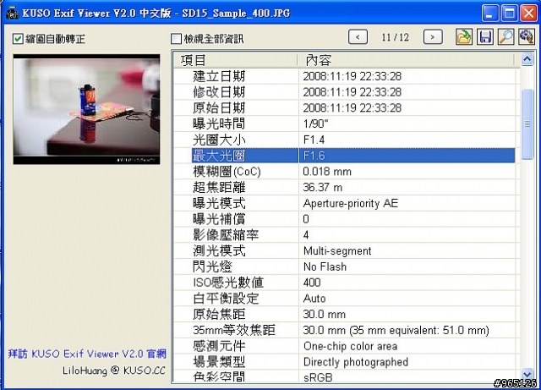Click the floppy disk save icon
This screenshot has height=390, width=541.
[485, 37]
